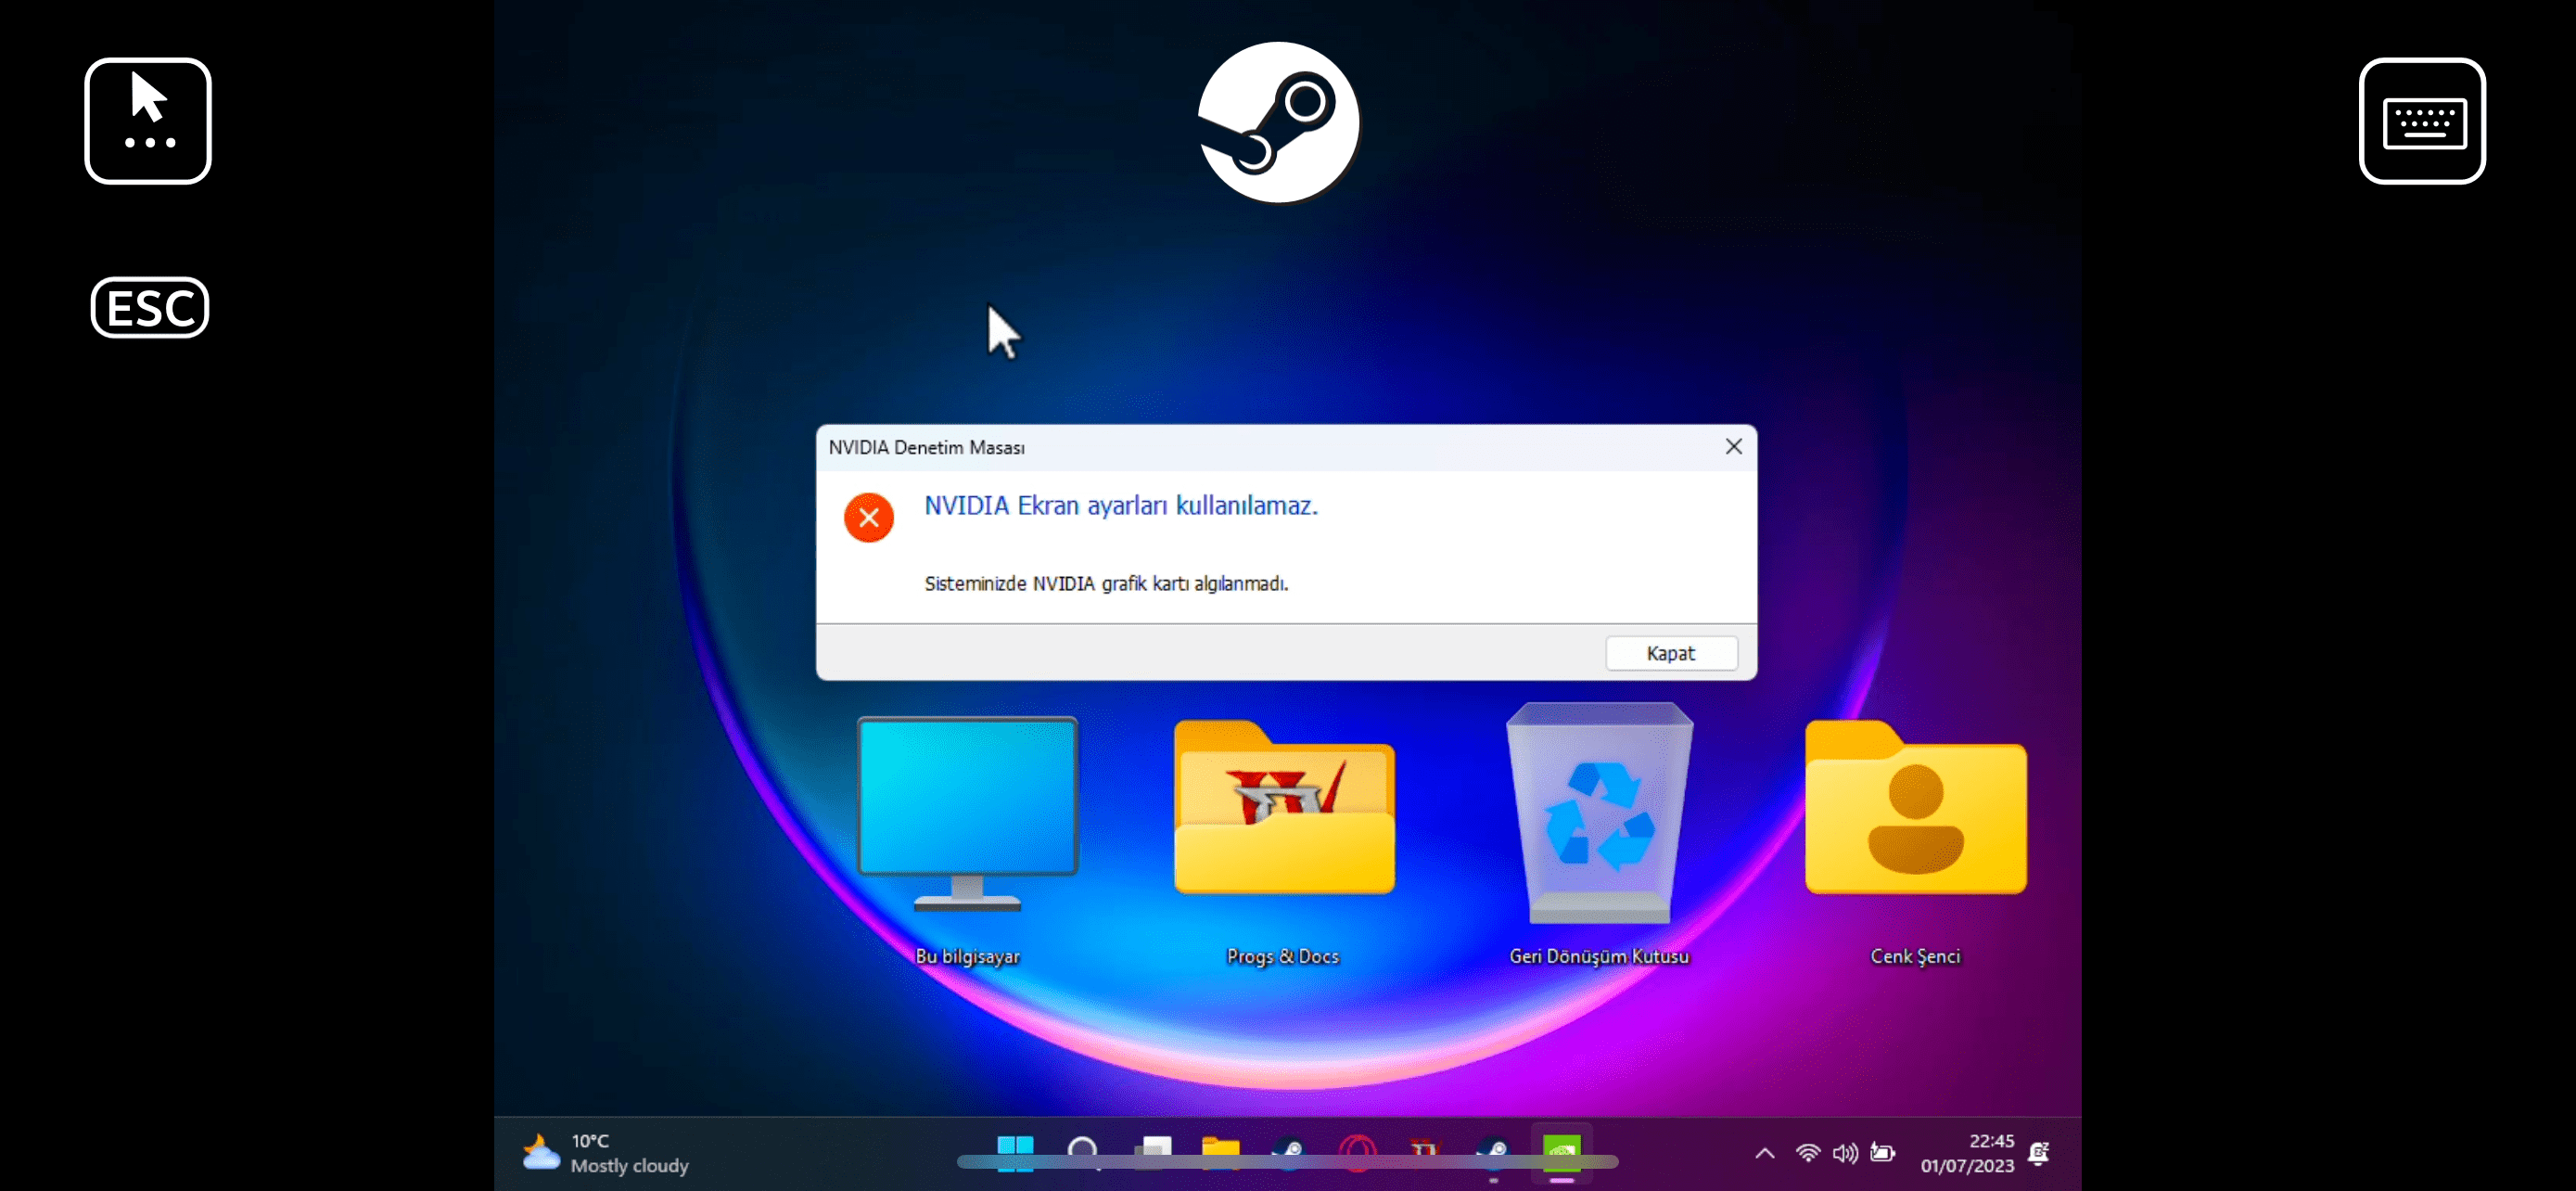Click the battery charging tray icon
2576x1191 pixels.
point(1883,1153)
